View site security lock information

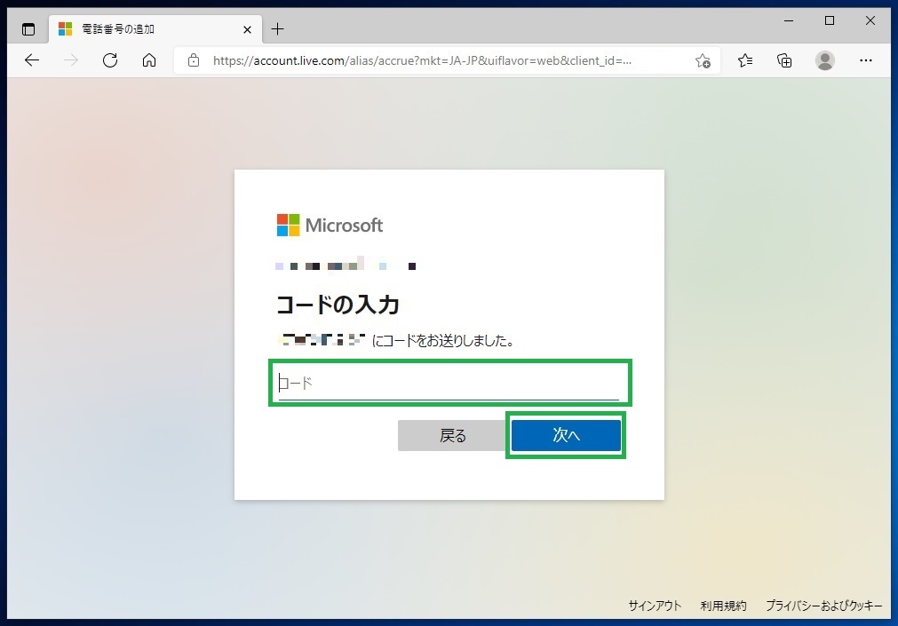coord(194,60)
